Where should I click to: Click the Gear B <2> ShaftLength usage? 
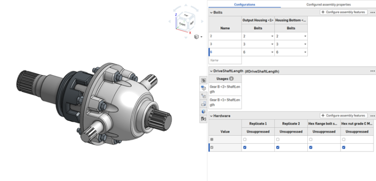coord(225,89)
